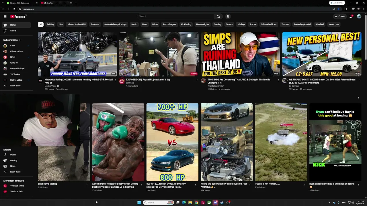The width and height of the screenshot is (367, 206).
Task: Click the YouTube search input field
Action: [175, 16]
